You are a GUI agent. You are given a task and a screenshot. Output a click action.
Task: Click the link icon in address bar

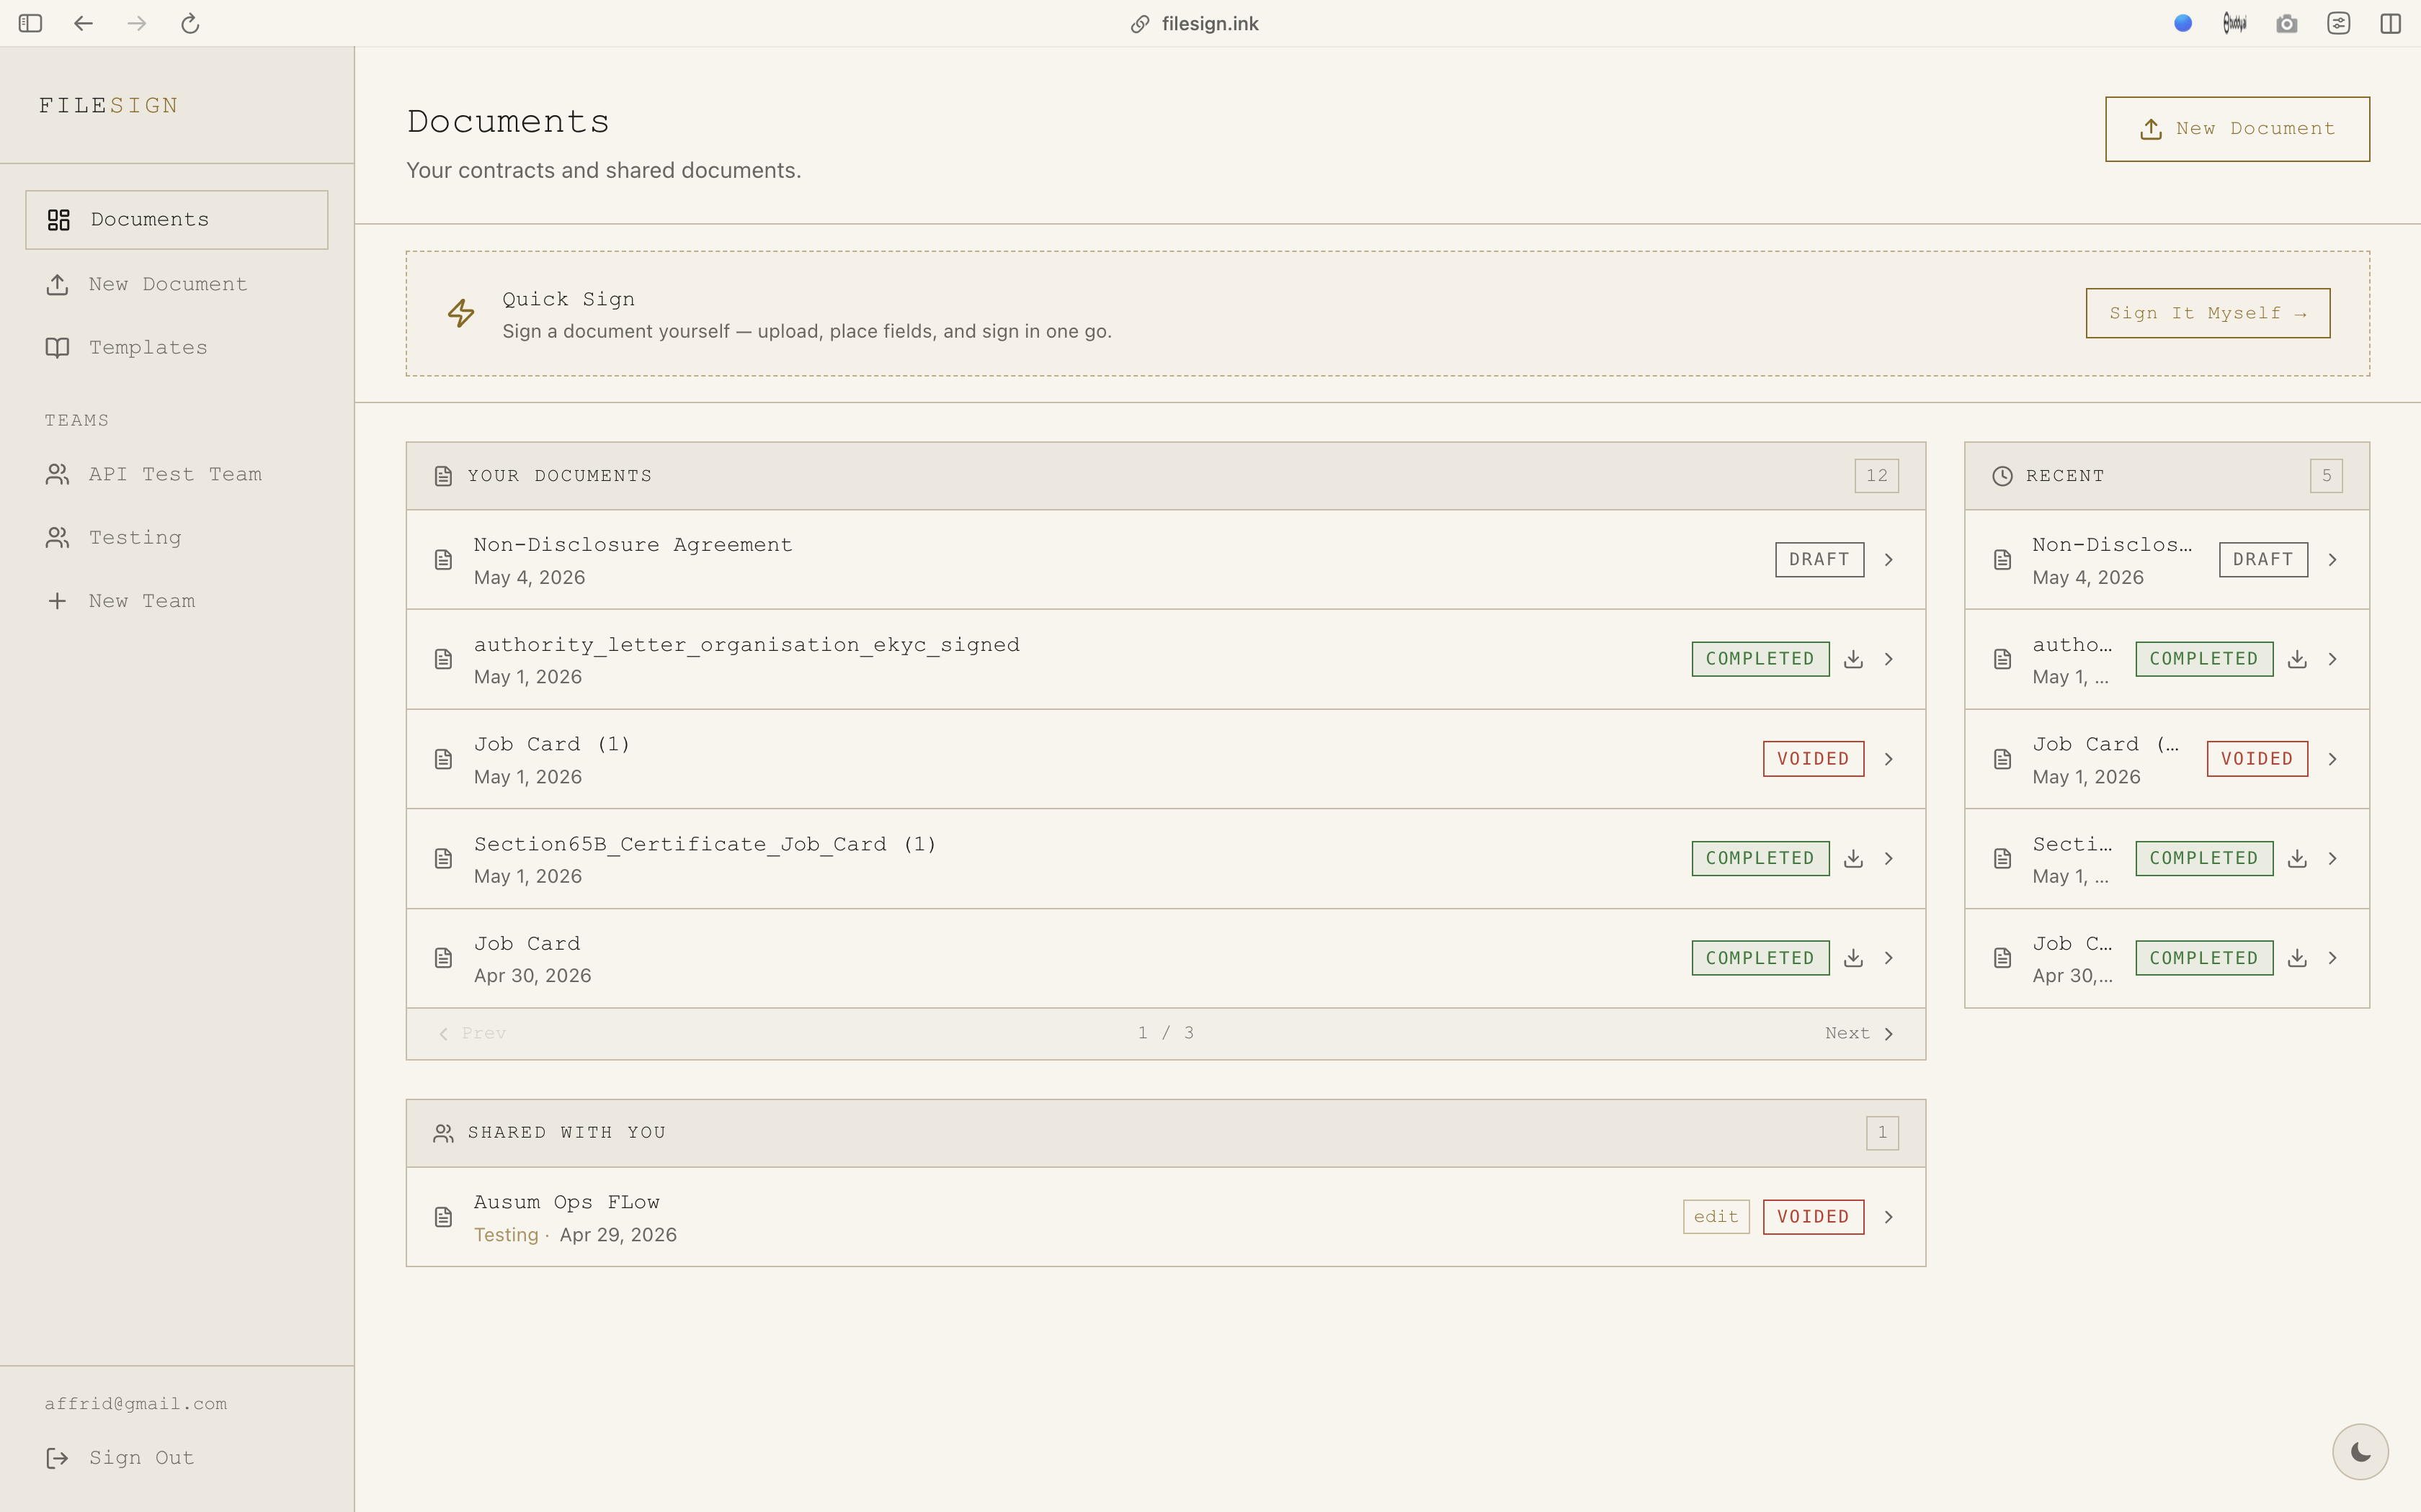coord(1139,24)
